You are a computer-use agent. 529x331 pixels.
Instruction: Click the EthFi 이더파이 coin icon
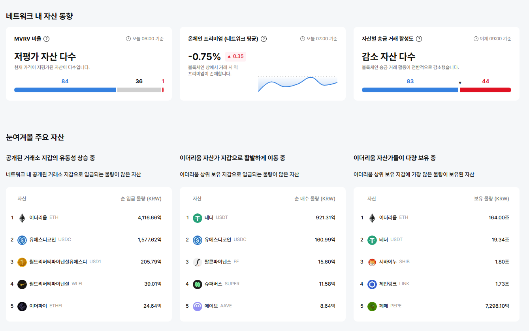[22, 306]
